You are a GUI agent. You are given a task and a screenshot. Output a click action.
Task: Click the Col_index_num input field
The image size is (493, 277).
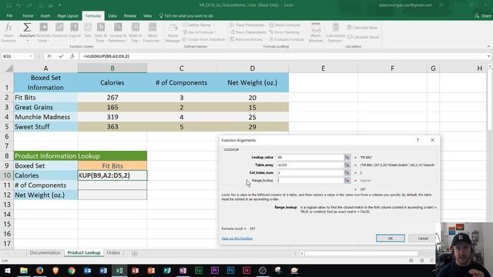coord(310,172)
